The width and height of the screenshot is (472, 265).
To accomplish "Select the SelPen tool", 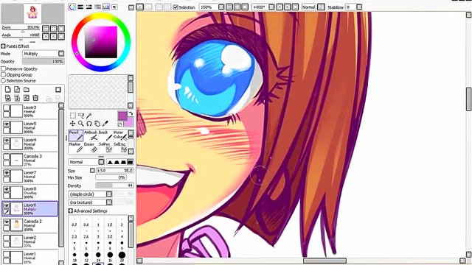I will pos(105,147).
